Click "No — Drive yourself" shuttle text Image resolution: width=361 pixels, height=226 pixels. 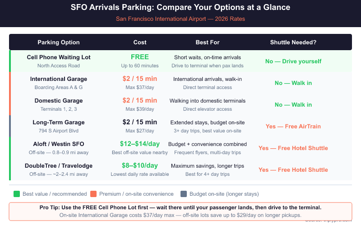click(x=293, y=61)
